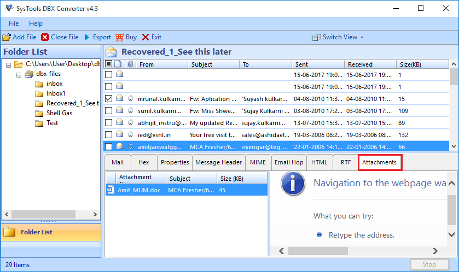Switch to the Mail tab

[118, 162]
